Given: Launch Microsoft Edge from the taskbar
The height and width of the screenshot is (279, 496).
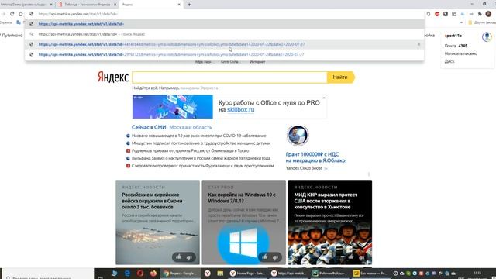Looking at the screenshot, I should (x=127, y=274).
